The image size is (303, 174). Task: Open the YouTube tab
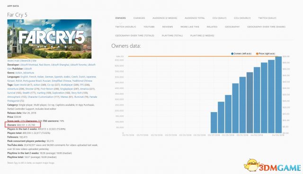tap(149, 27)
